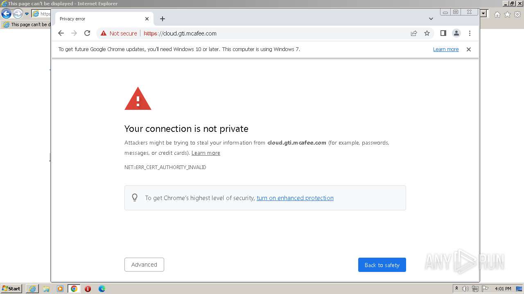The height and width of the screenshot is (294, 524).
Task: Close the Privacy error tab
Action: click(147, 19)
